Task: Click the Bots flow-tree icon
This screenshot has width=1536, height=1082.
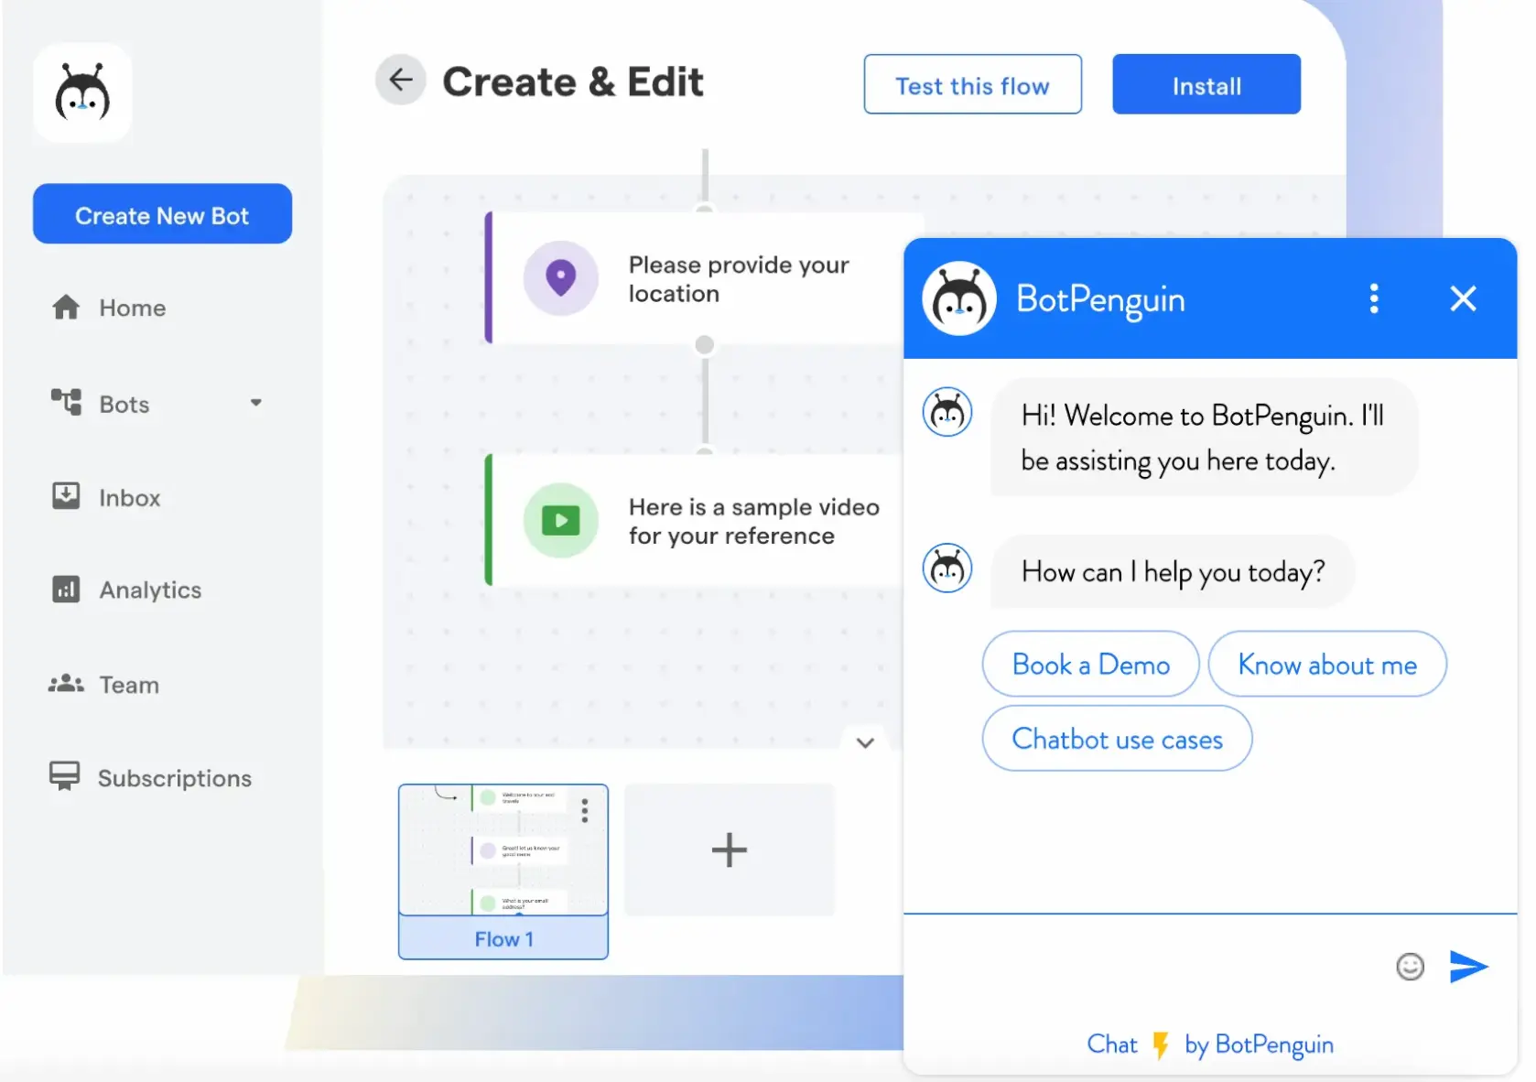Action: point(66,402)
